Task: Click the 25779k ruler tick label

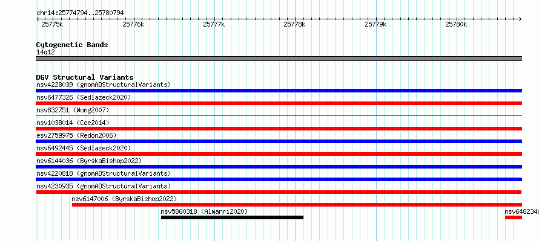Action: point(375,24)
